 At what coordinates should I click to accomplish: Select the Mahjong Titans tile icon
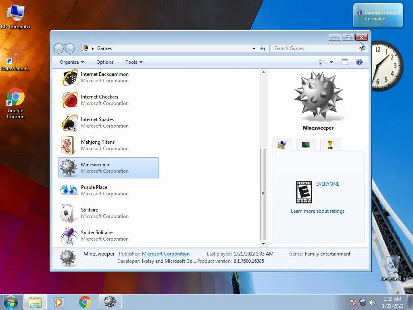68,145
